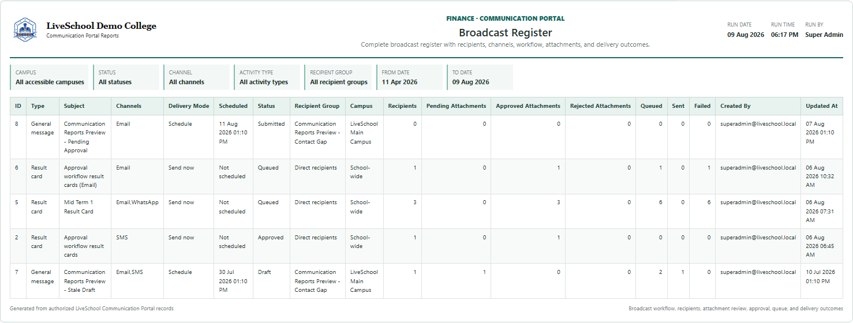This screenshot has width=853, height=323.
Task: Click the Run Time value 06:17 PM
Action: (x=785, y=35)
